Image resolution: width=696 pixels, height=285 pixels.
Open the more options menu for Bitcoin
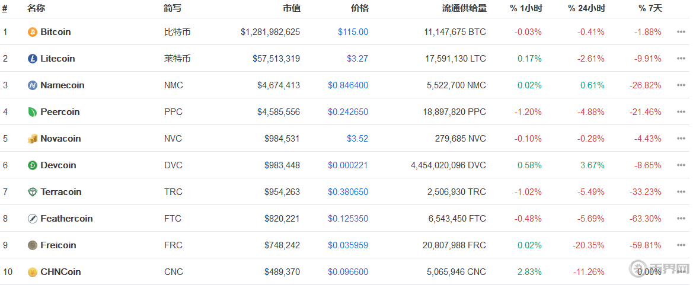(x=681, y=32)
